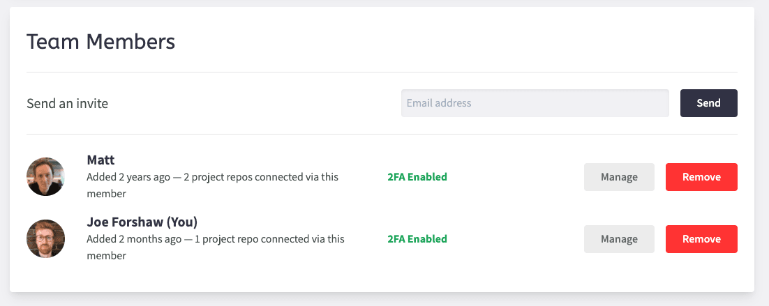Click Matt's green 2FA Enabled status
Screen dimensions: 769x306
417,177
